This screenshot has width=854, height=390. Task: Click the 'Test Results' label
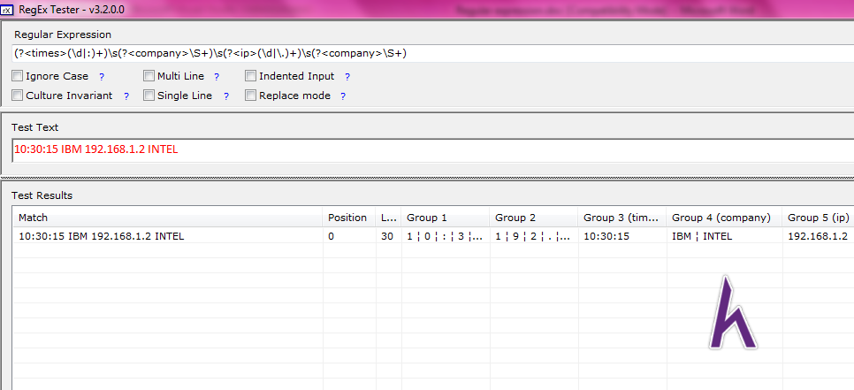coord(42,195)
